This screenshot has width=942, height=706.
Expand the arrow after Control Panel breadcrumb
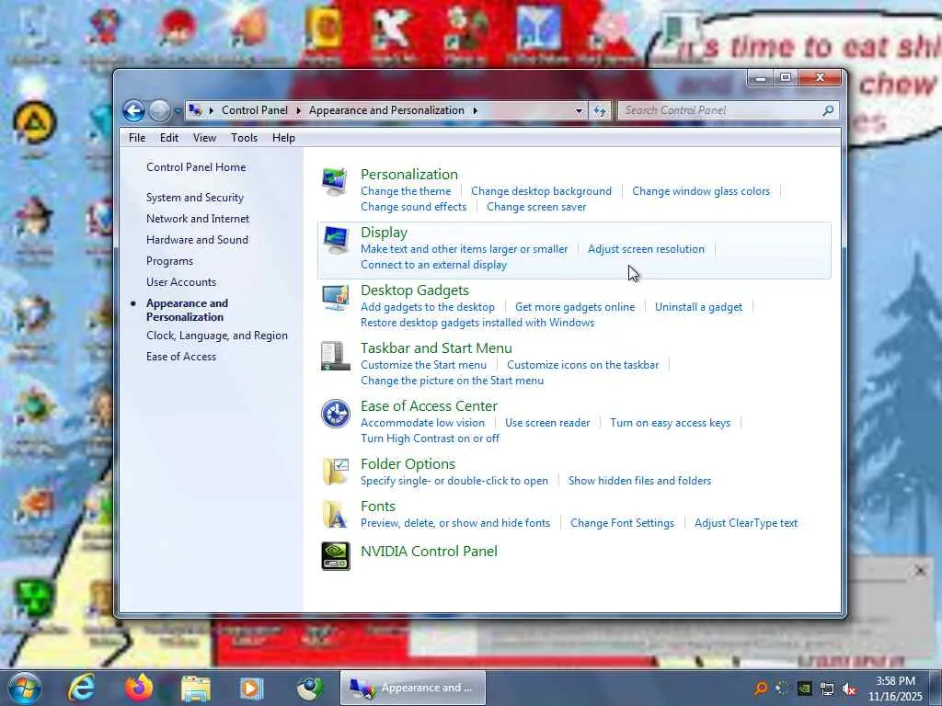point(299,110)
